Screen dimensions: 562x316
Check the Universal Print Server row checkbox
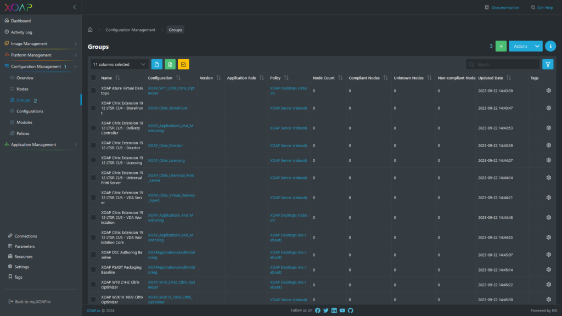tap(93, 178)
